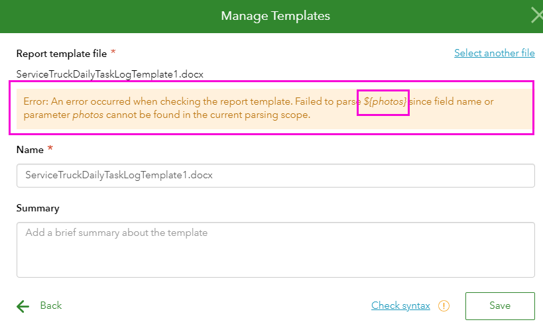The width and height of the screenshot is (543, 334).
Task: Go Back using the Back text link
Action: [x=51, y=306]
